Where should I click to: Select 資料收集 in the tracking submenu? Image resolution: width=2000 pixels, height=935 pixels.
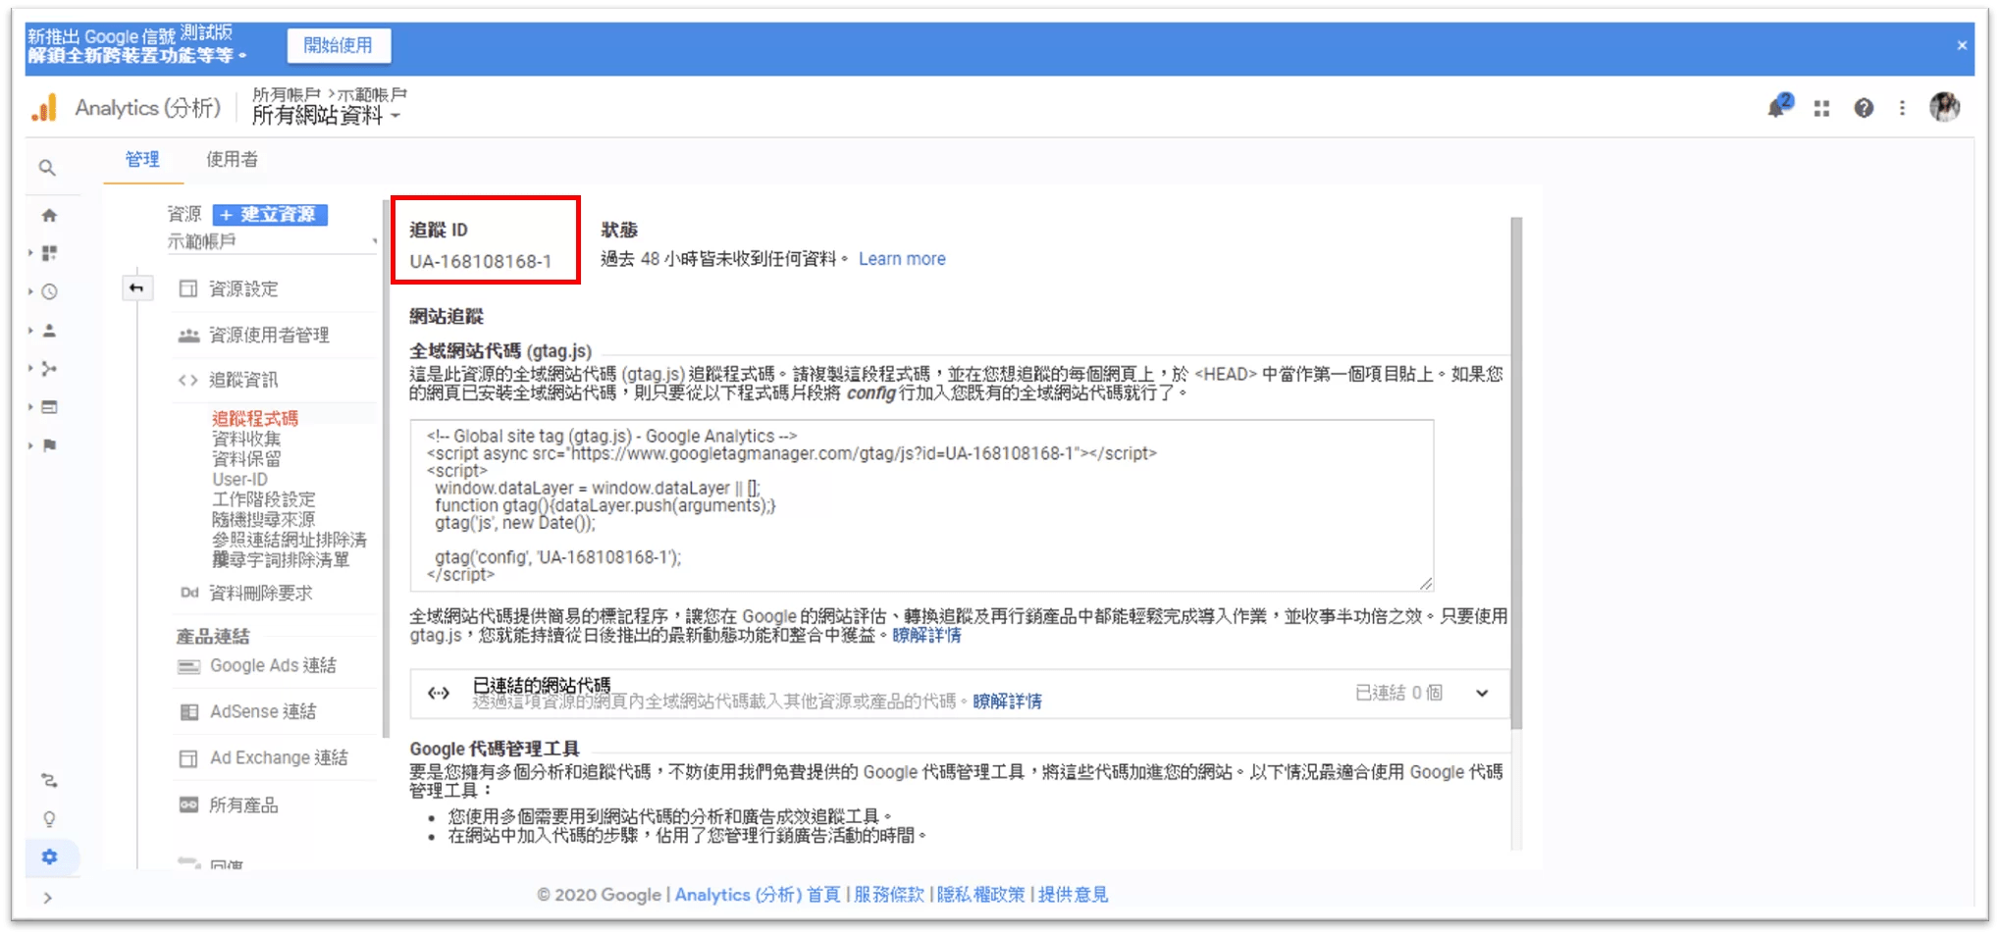click(246, 439)
